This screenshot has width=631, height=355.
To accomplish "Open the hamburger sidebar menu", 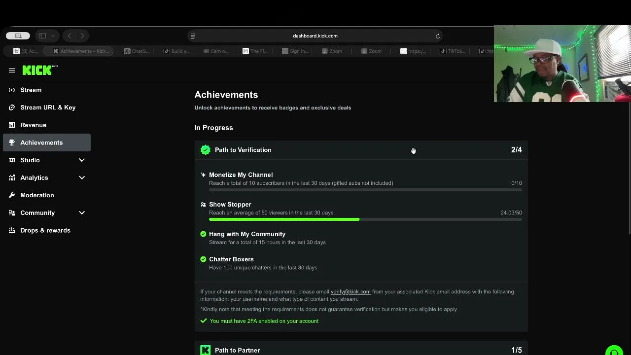I will point(12,71).
